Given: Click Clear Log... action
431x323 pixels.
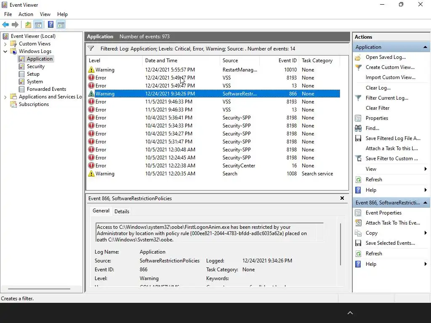Looking at the screenshot, I should click(378, 88).
